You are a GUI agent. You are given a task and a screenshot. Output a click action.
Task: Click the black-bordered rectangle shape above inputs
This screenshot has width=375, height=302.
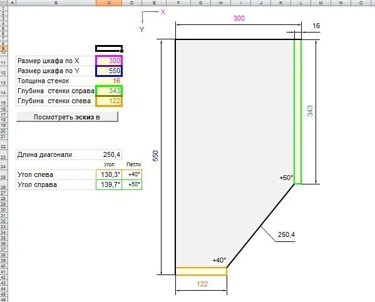point(109,49)
